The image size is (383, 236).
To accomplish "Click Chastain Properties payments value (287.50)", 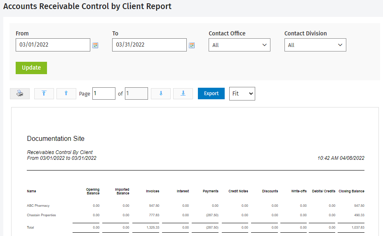I will pyautogui.click(x=212, y=215).
